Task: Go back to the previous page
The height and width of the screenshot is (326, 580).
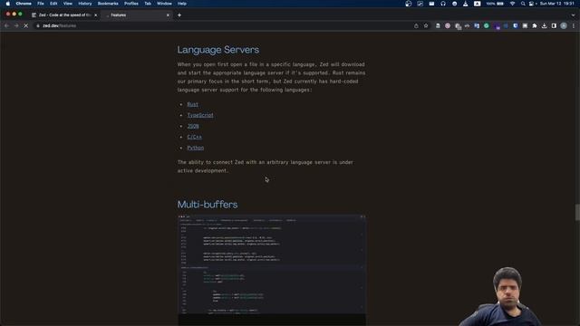Action: (6, 26)
